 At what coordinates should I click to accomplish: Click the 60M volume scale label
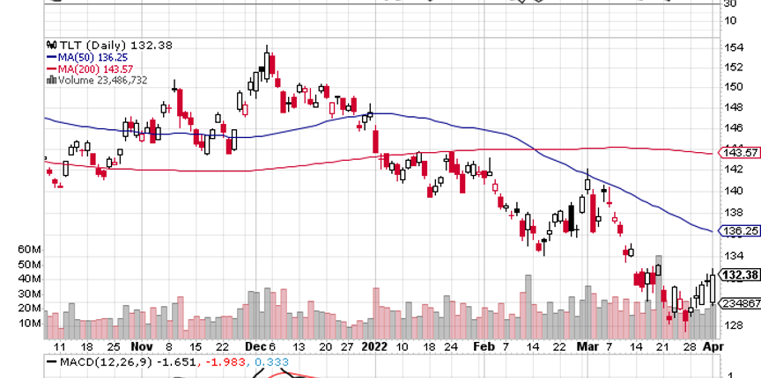[x=29, y=250]
